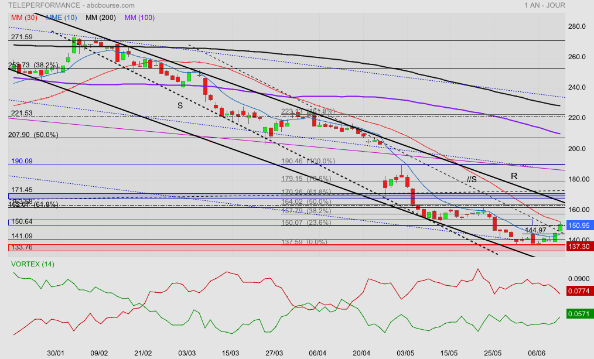Click the red 137.30 price tag
594x359 pixels.
(579, 247)
